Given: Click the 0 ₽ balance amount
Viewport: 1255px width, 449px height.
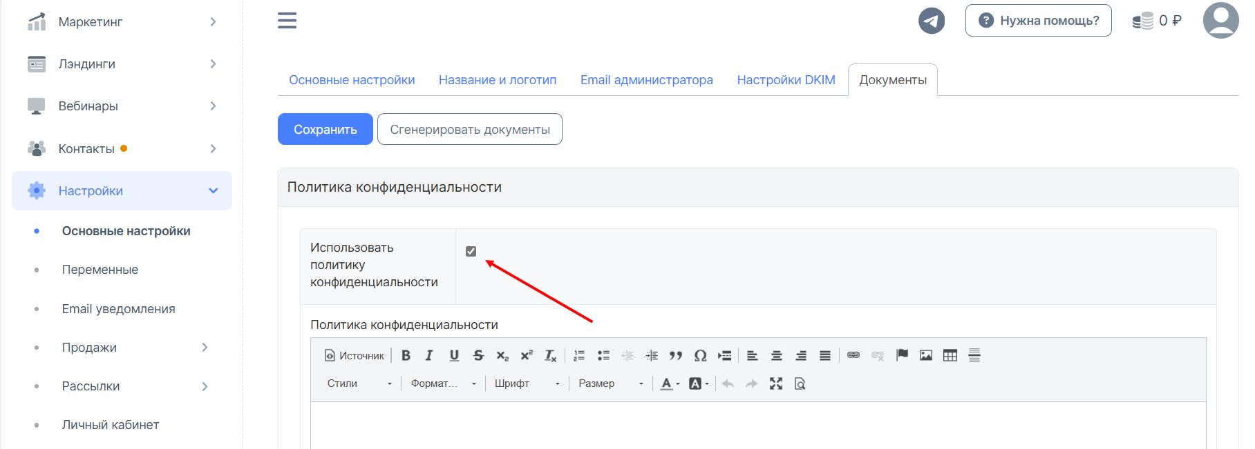Looking at the screenshot, I should point(1170,21).
